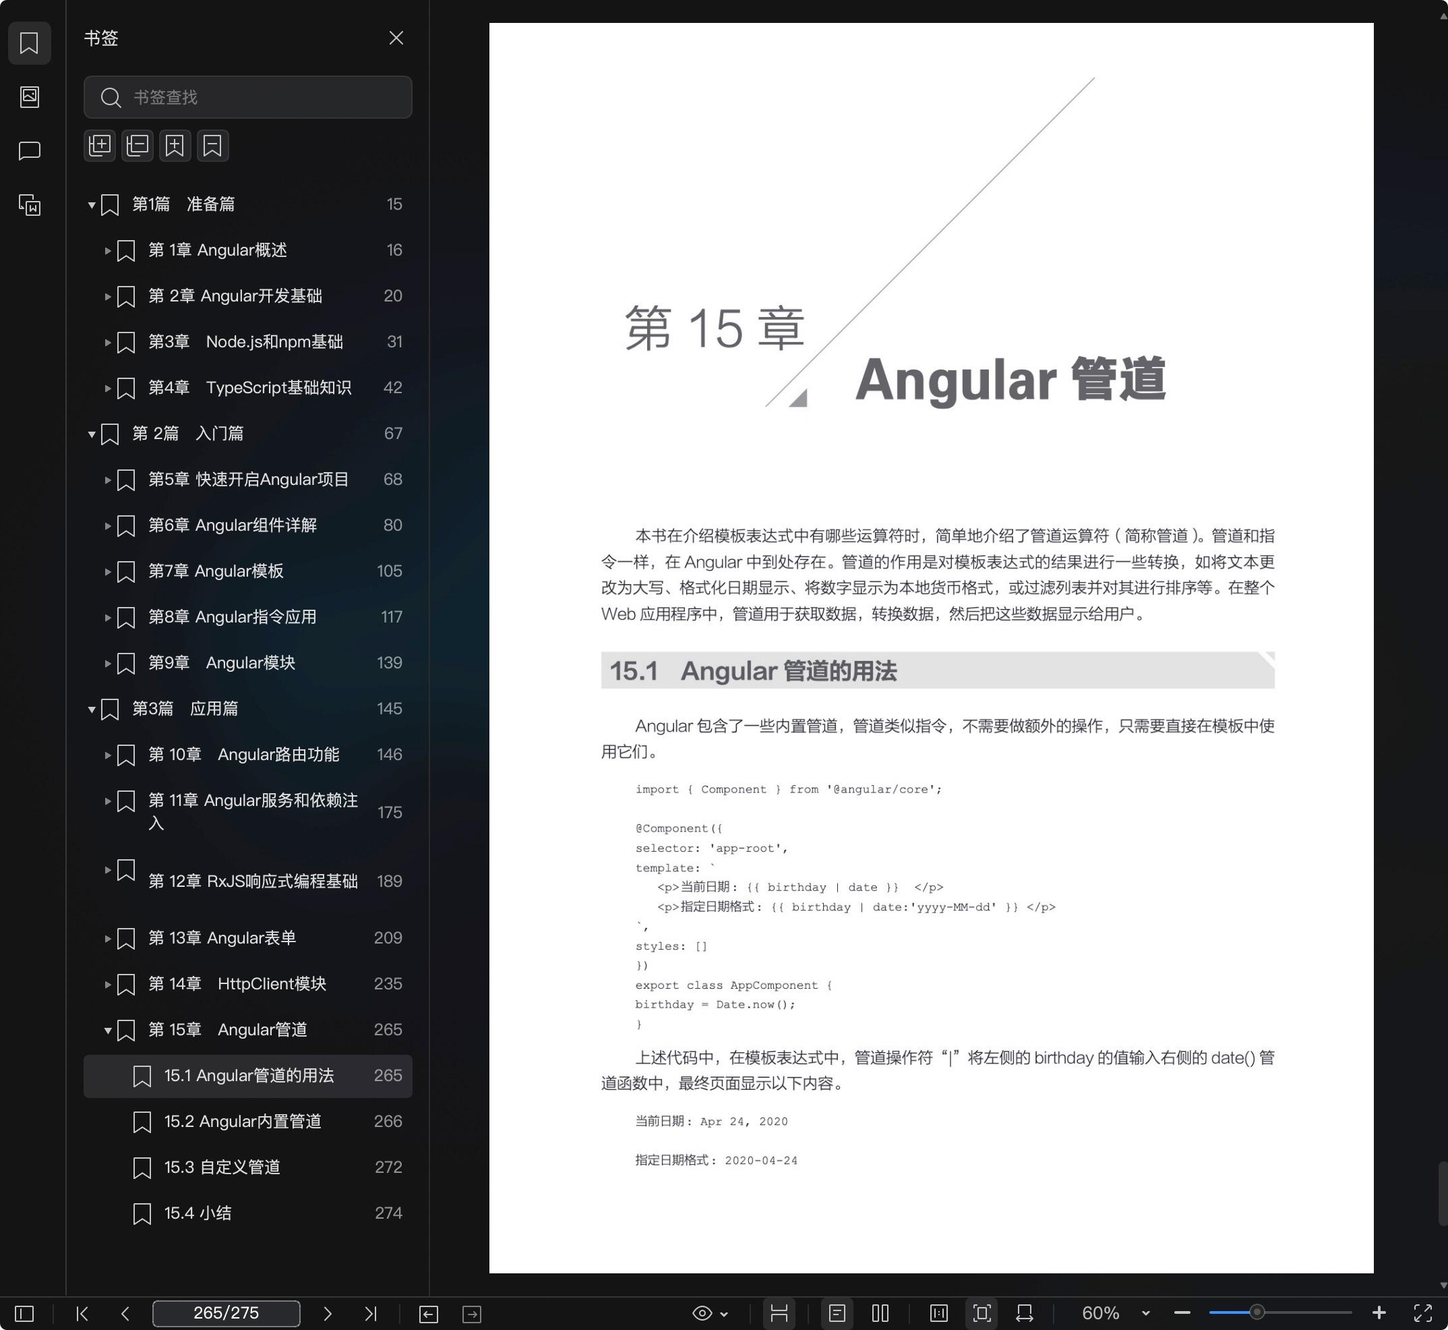Select bookmark 15.4 小结

247,1213
